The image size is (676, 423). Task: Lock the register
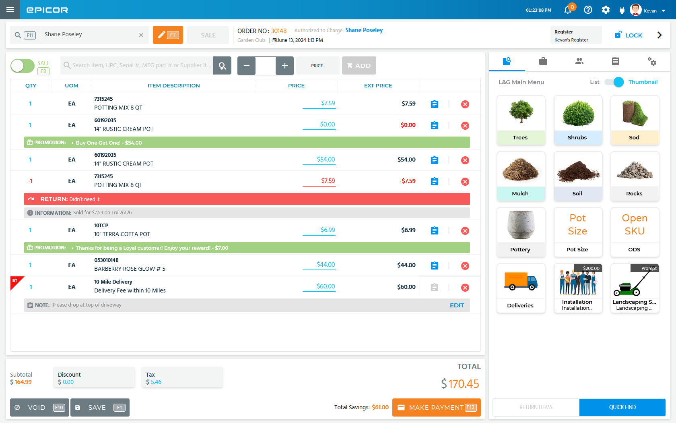pyautogui.click(x=629, y=35)
